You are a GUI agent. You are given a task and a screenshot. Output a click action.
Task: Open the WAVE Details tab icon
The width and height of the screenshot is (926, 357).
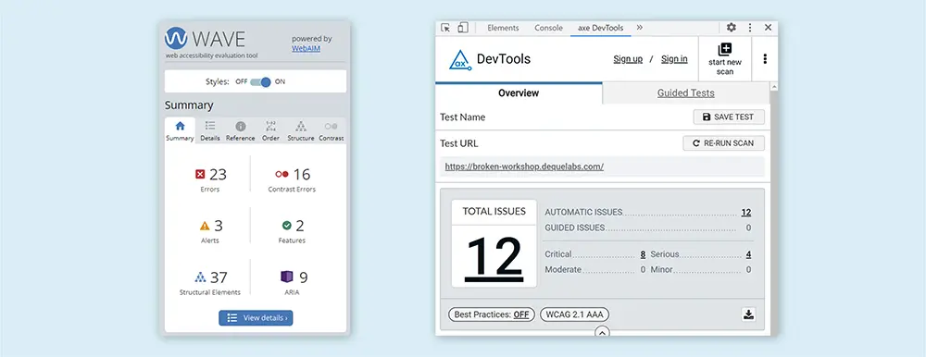(x=209, y=126)
